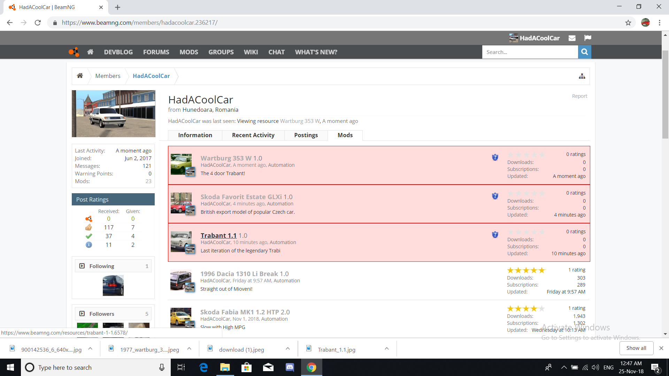Switch to the Postings tab

pos(306,135)
